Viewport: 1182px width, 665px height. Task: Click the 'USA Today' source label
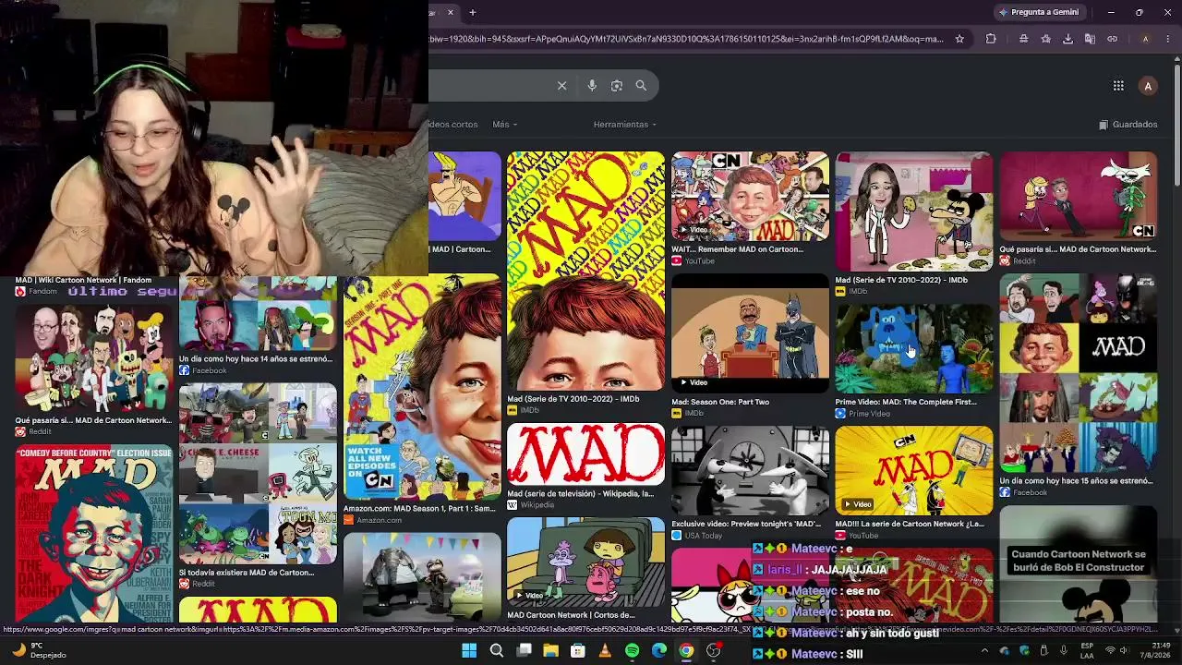click(704, 536)
